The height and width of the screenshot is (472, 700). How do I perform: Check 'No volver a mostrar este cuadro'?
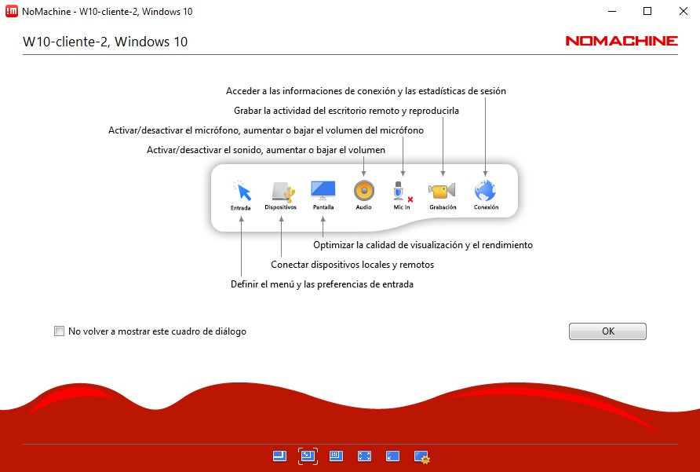59,331
